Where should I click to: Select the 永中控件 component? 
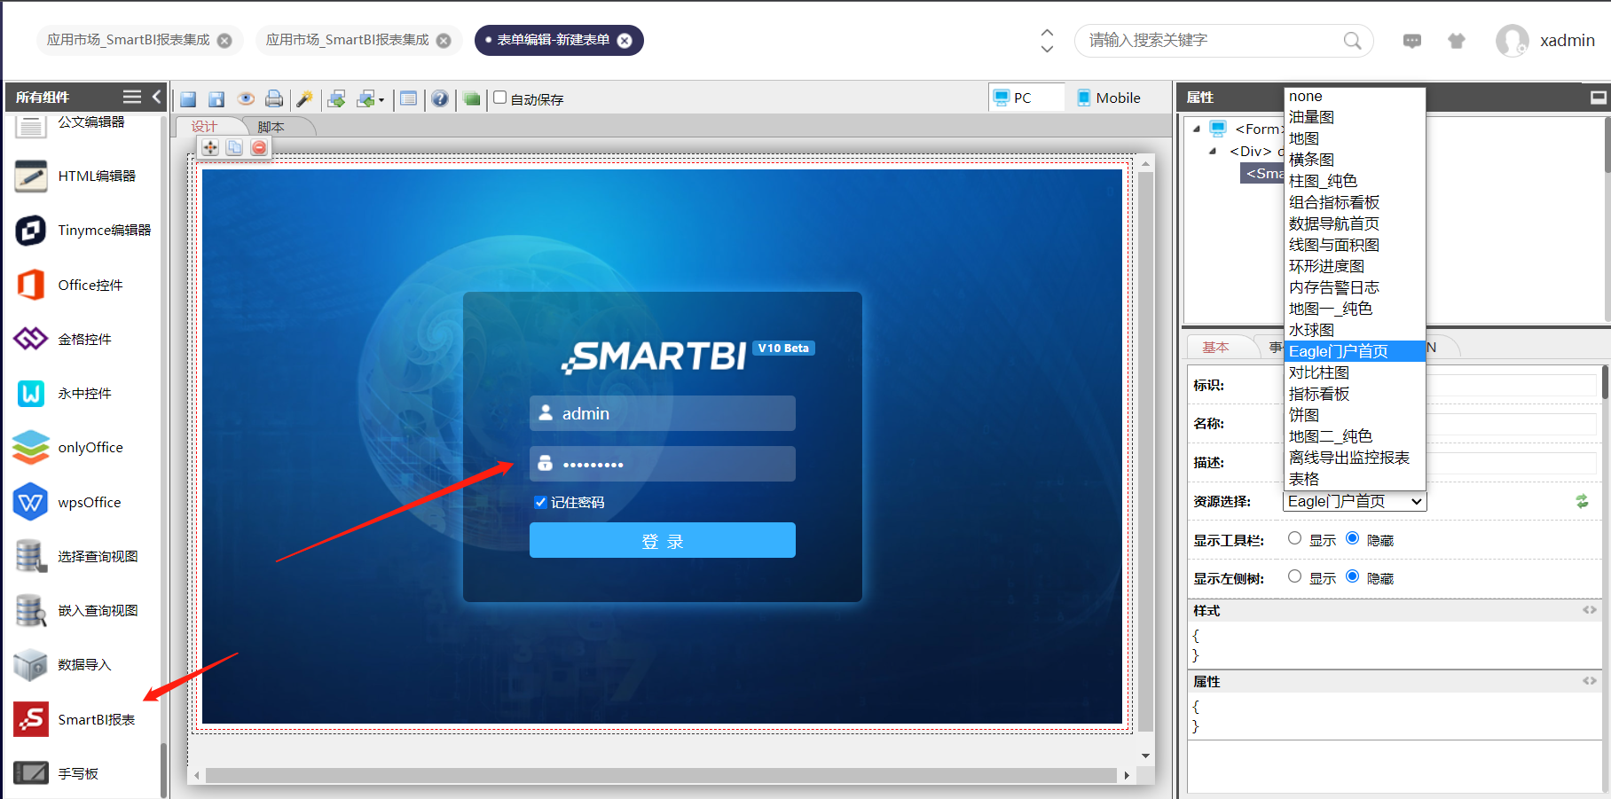[x=63, y=393]
